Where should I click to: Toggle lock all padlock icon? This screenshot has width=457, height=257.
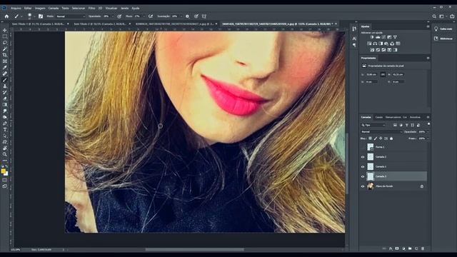point(391,138)
